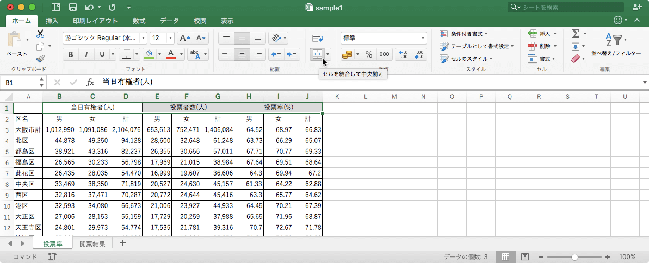Click the 並べ替え/フィルター button

tap(616, 53)
